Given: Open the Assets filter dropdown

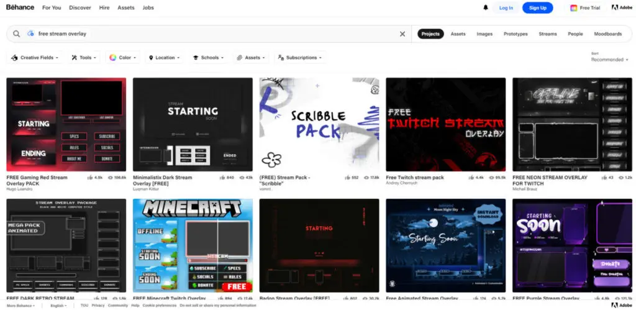Looking at the screenshot, I should (251, 58).
